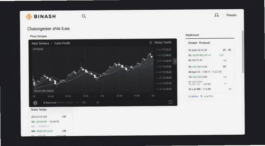The height and width of the screenshot is (146, 265).
Task: Open the Raut Schens dropdown arrow
Action: (51, 43)
